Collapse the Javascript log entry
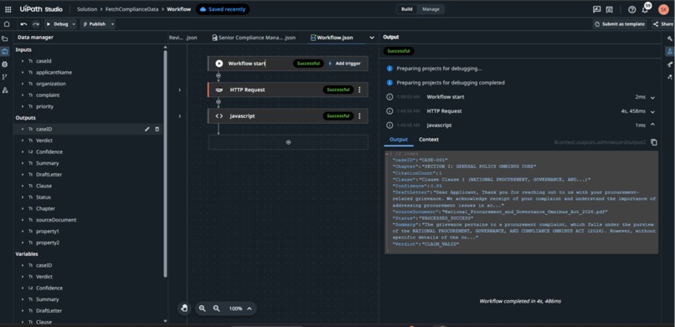This screenshot has width=675, height=327. click(652, 125)
